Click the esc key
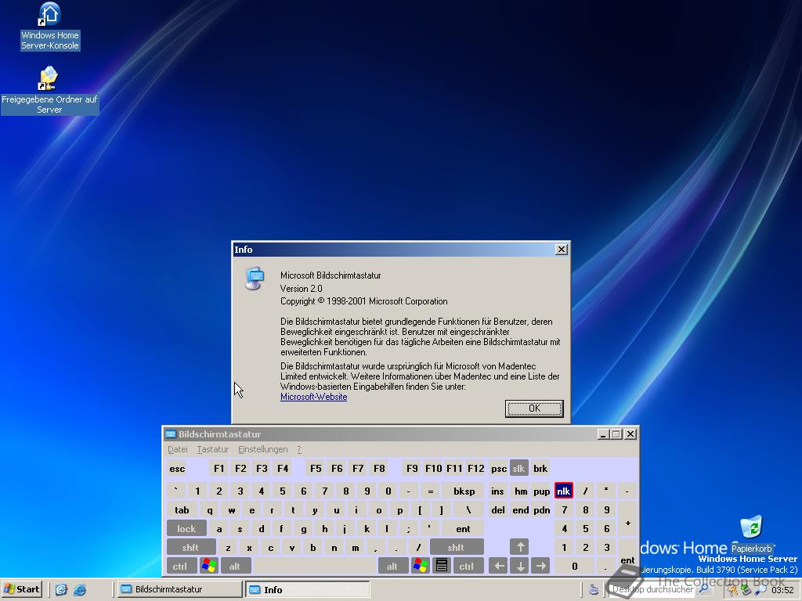Viewport: 802px width, 601px height. coord(177,468)
